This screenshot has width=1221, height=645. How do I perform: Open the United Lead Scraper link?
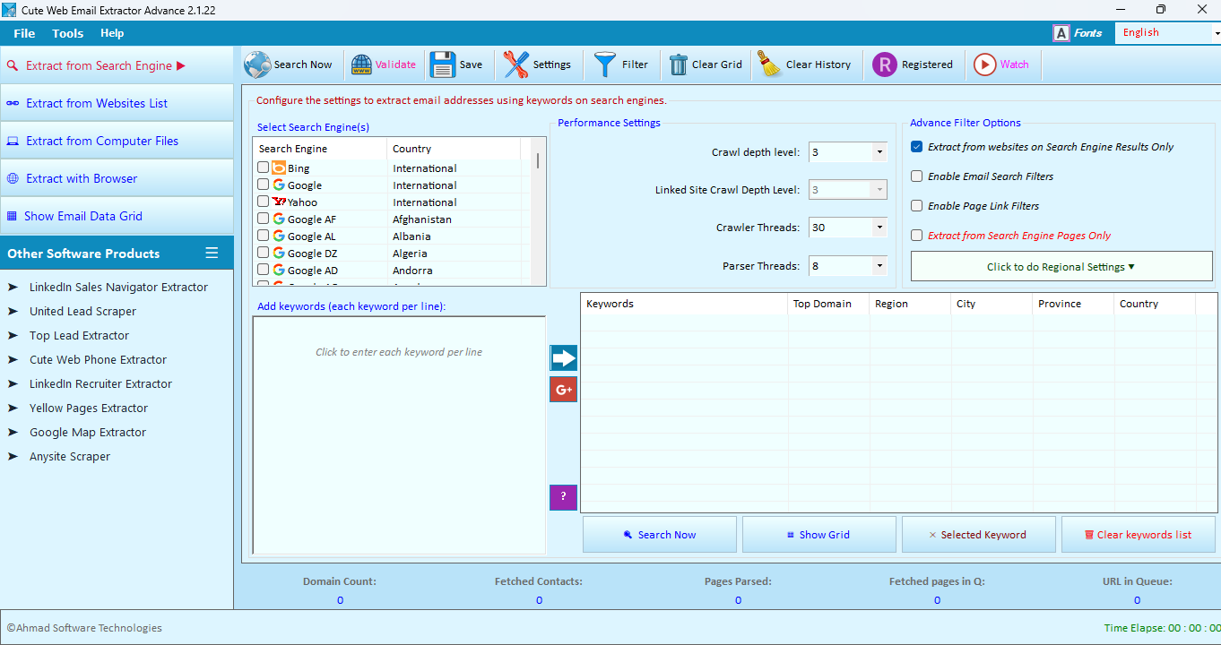82,311
